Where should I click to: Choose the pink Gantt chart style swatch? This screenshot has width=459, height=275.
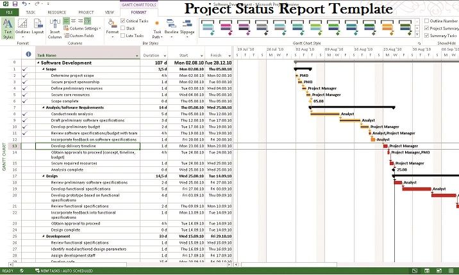pos(226,27)
